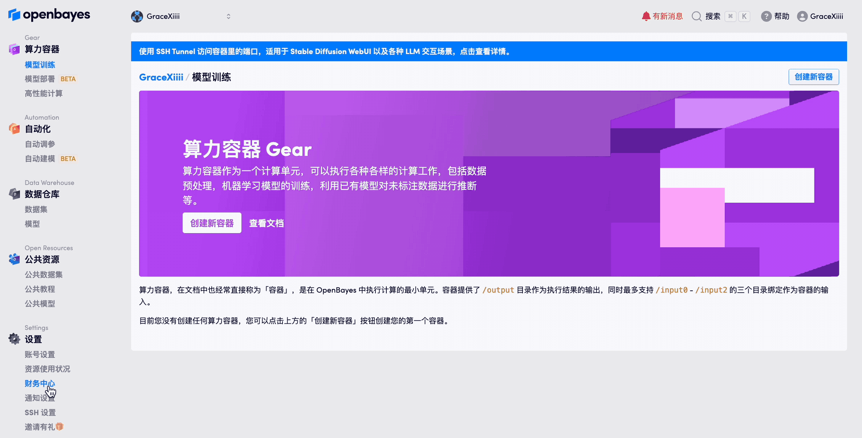Select the purple 算力容器 Gear sidebar icon
The image size is (862, 438).
[x=14, y=49]
